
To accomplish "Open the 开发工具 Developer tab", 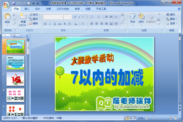I will pyautogui.click(x=101, y=9).
